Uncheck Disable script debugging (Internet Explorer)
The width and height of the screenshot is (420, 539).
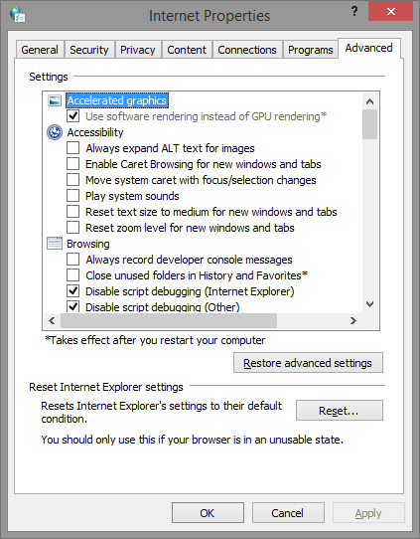point(73,291)
